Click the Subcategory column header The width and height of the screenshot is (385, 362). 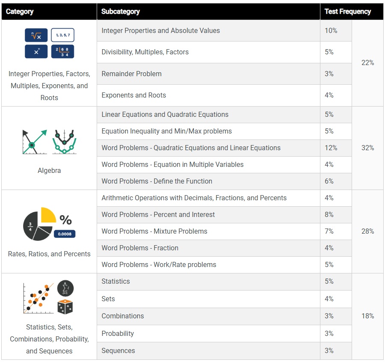pyautogui.click(x=121, y=12)
